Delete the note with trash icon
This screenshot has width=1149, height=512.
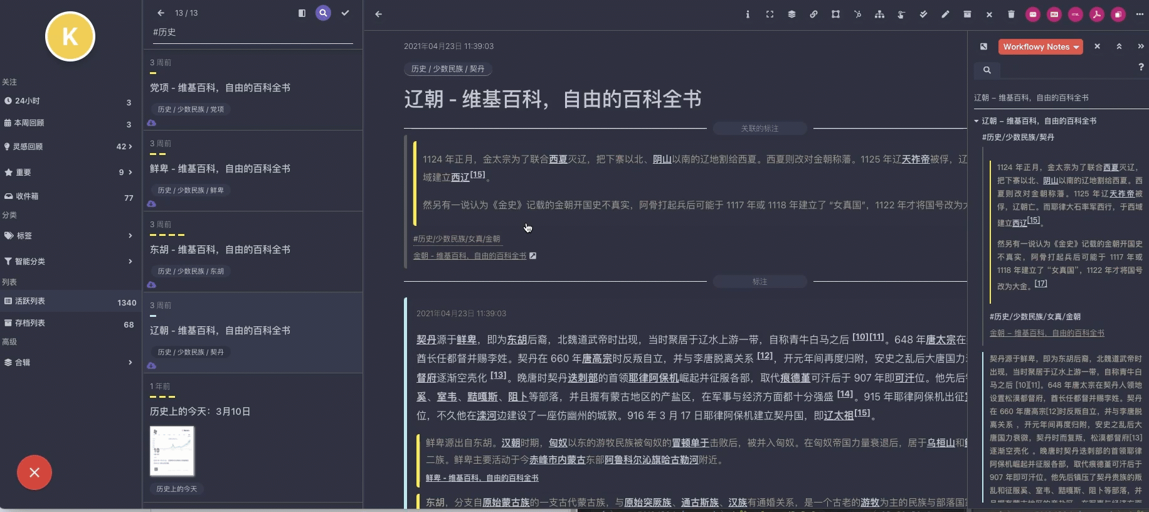click(x=1011, y=14)
